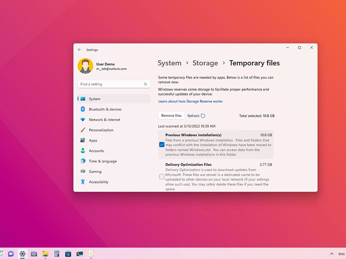Open the Personalization settings
Viewport: 346px width, 259px height.
114,130
